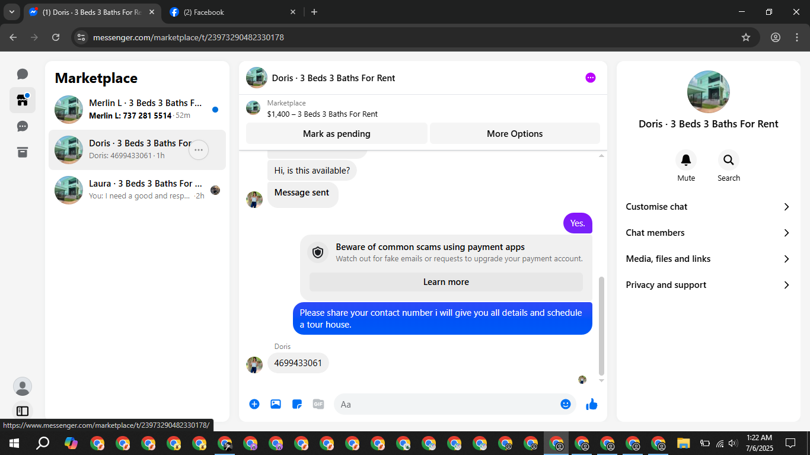Open the profile avatar icon in sidebar

(23, 386)
